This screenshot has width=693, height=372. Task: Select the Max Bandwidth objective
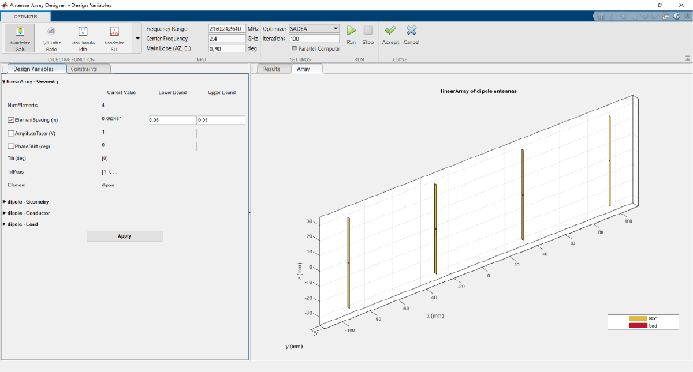click(83, 37)
